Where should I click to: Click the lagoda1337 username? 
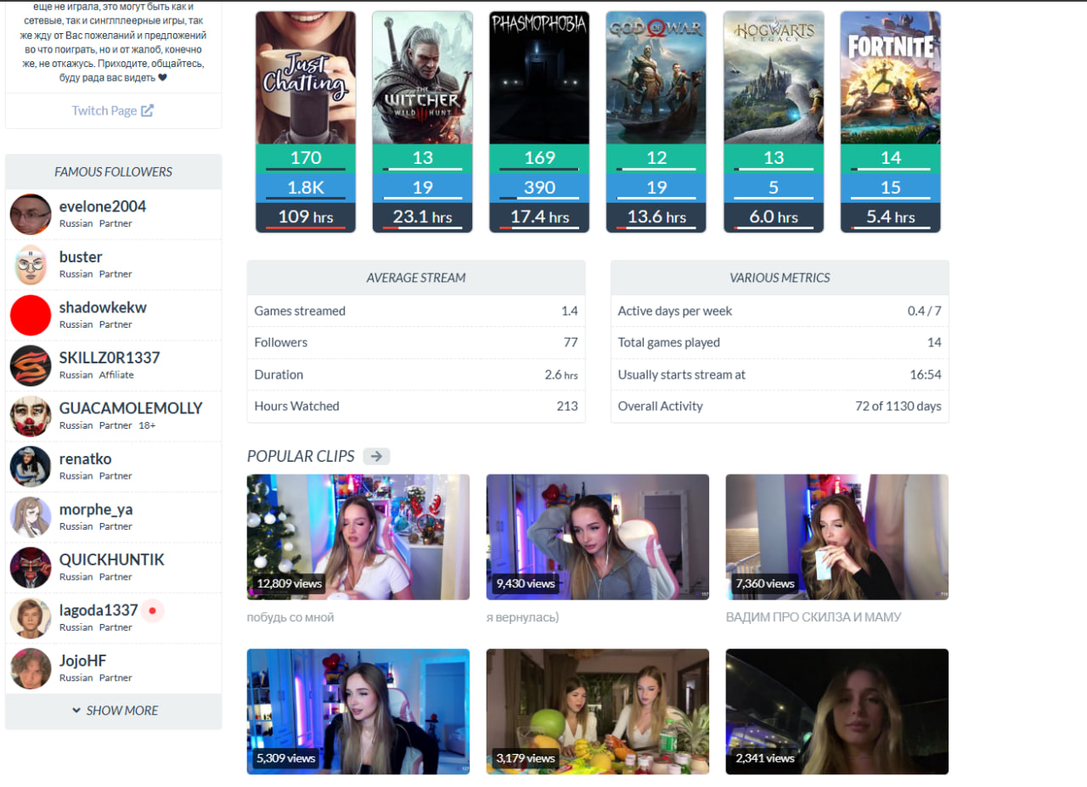tap(99, 610)
